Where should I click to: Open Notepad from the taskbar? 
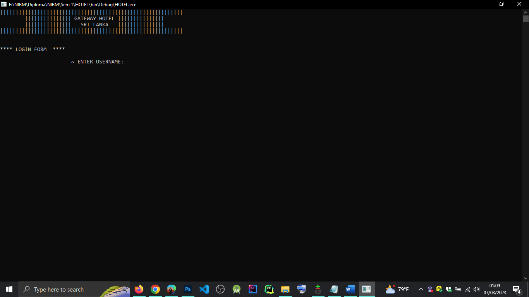334,289
